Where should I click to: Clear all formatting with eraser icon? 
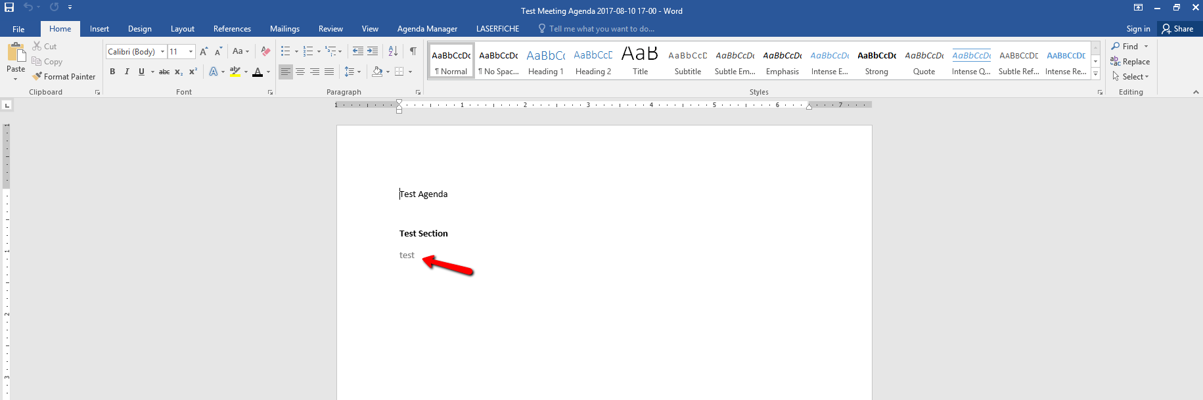click(x=265, y=51)
